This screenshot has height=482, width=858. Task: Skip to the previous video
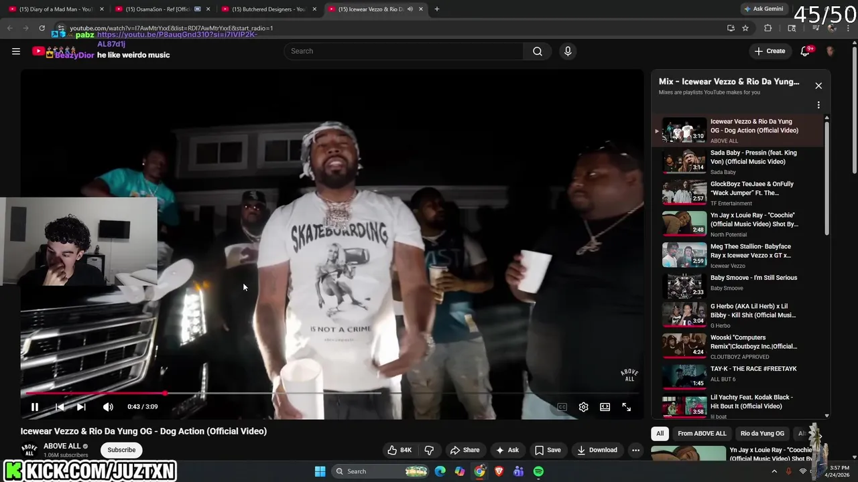60,406
